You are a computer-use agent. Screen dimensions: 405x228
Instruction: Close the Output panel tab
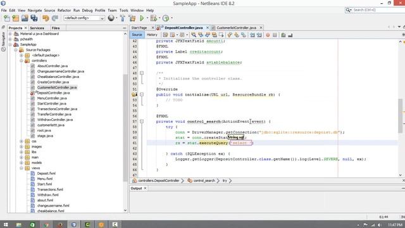click(145, 188)
